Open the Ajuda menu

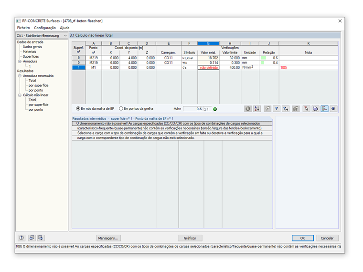(64, 28)
